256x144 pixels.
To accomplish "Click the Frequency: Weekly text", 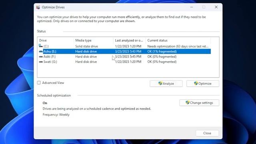I will coord(56,115).
